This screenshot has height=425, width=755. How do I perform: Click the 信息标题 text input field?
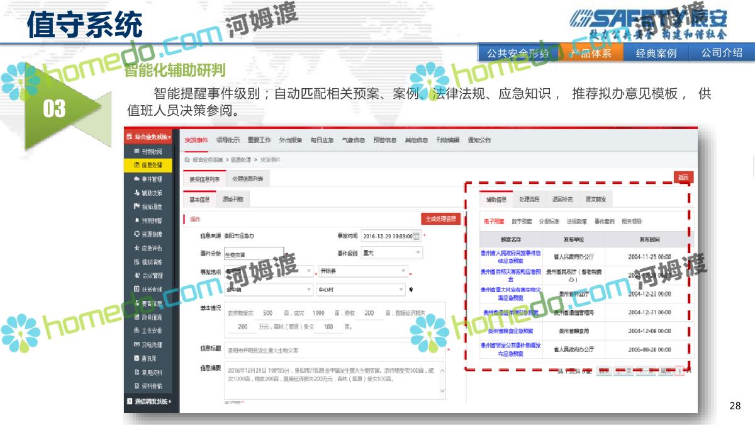pyautogui.click(x=333, y=350)
